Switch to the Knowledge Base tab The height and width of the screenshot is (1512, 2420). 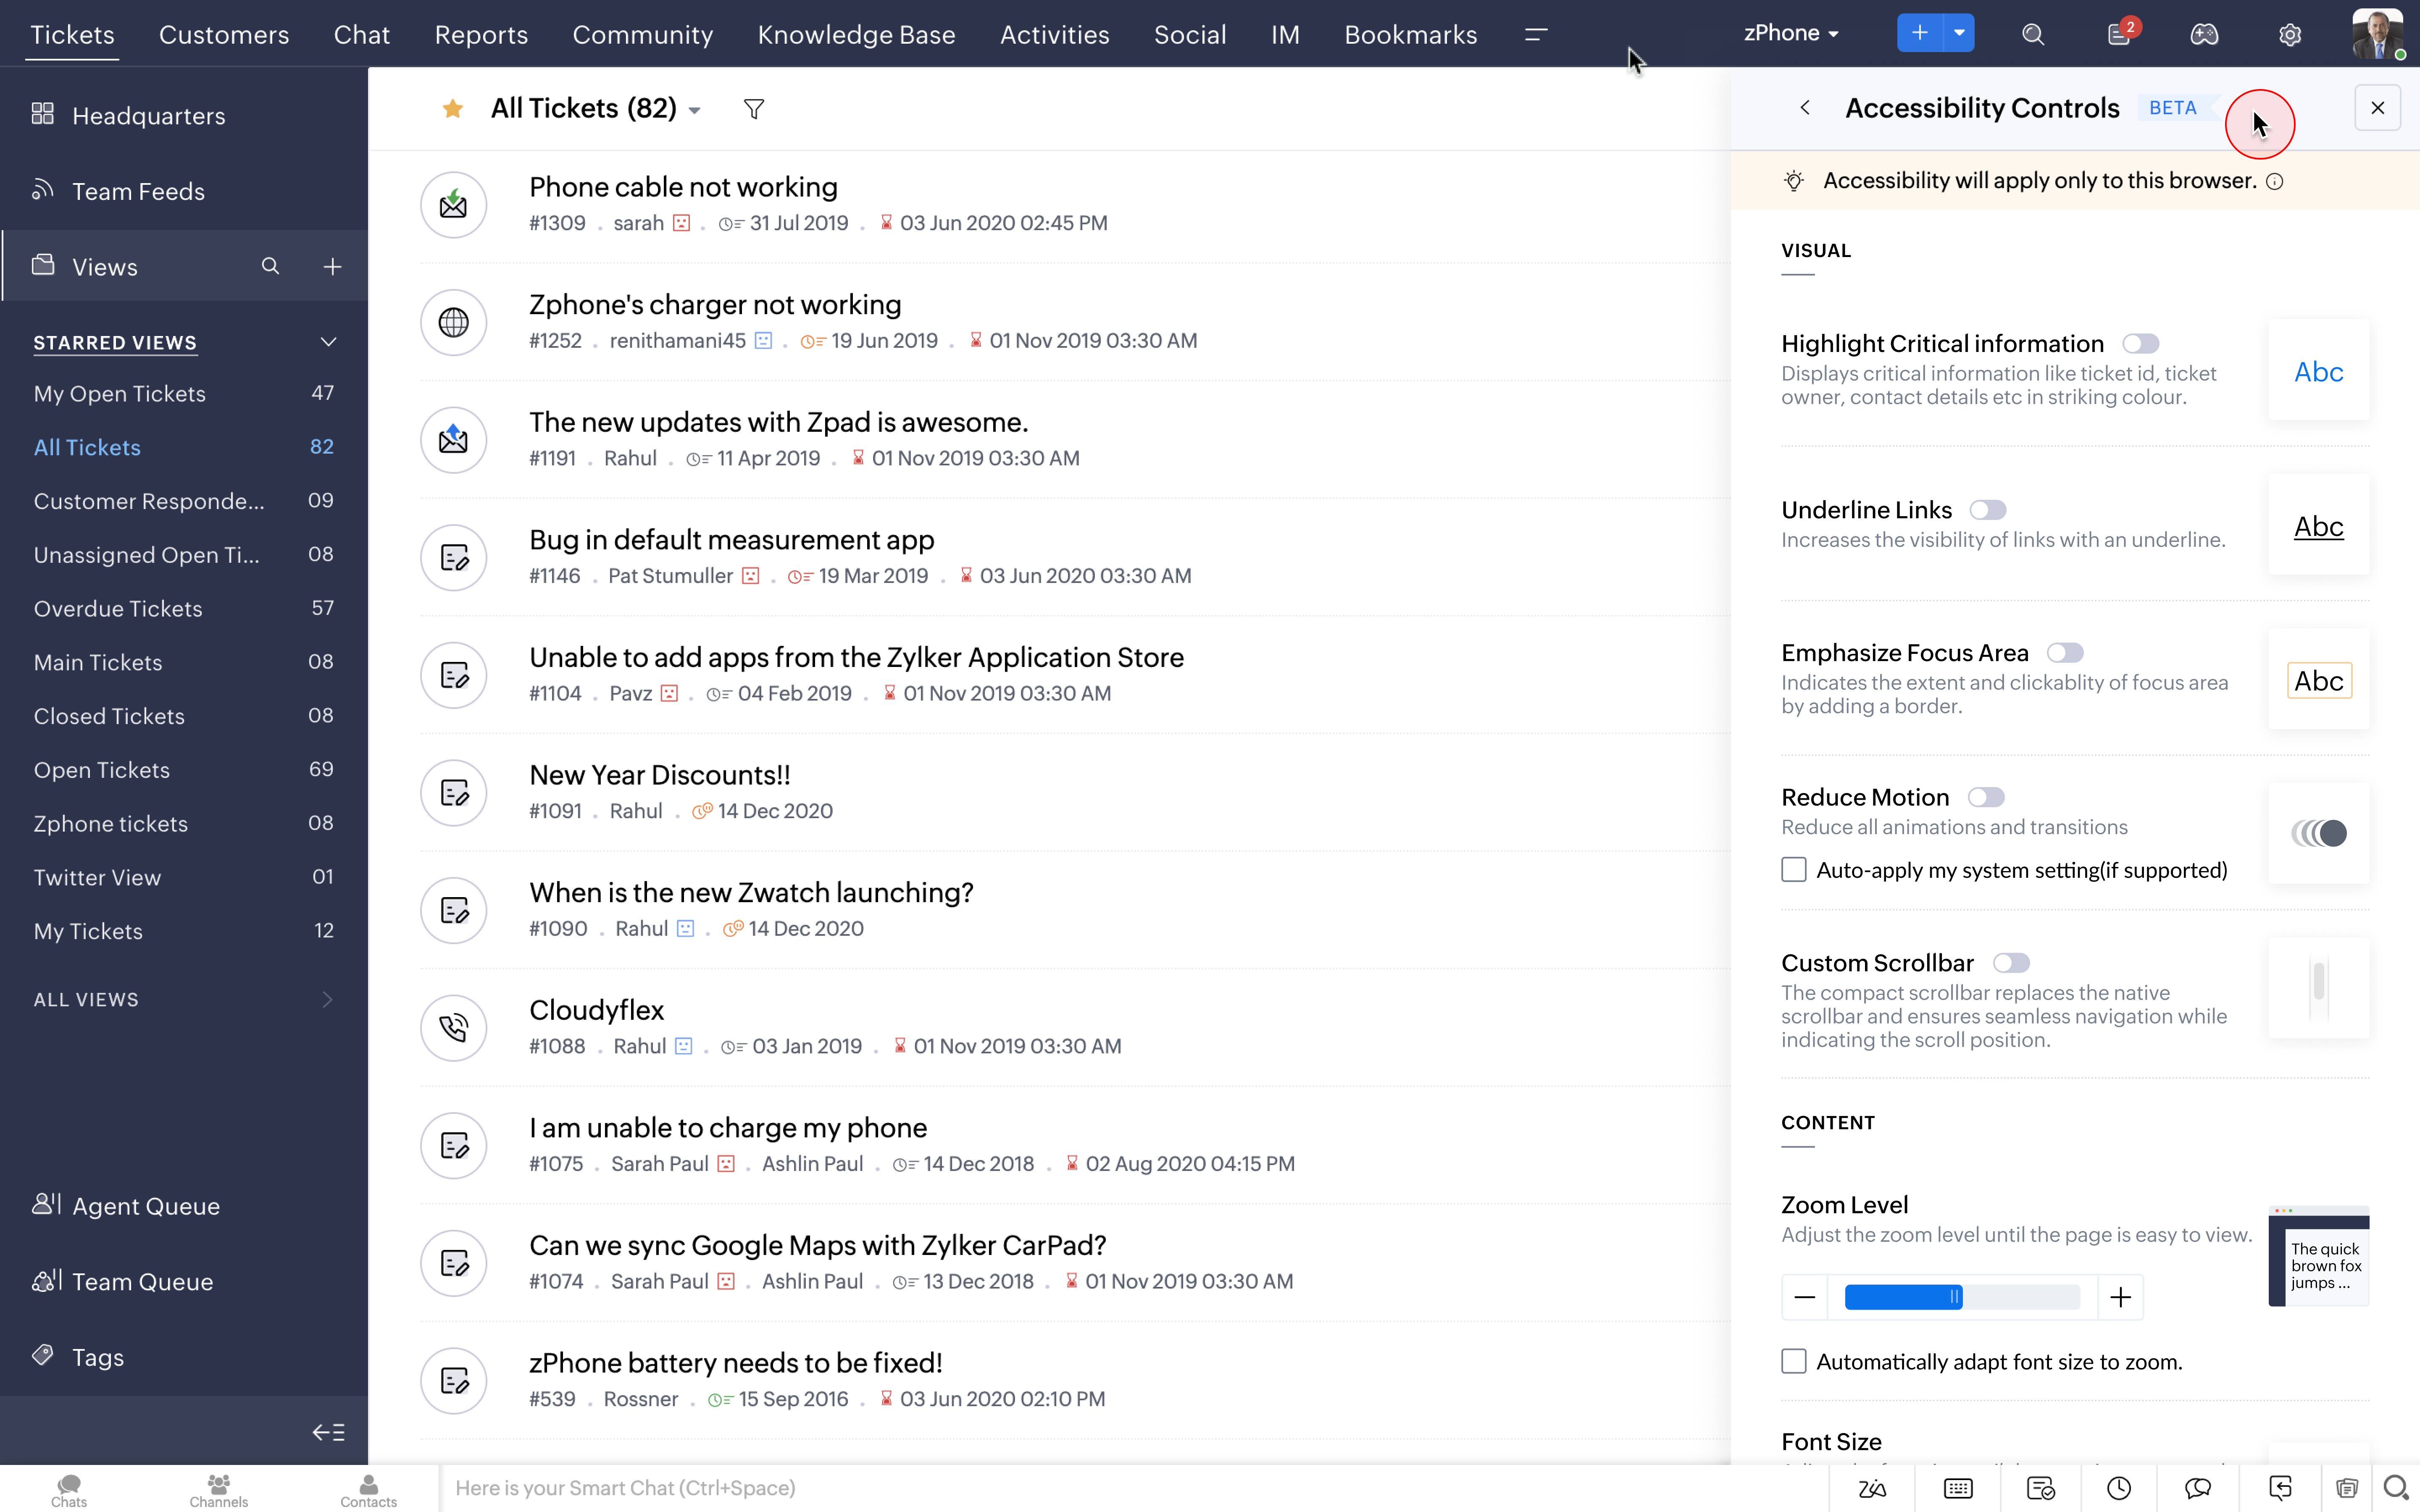856,34
